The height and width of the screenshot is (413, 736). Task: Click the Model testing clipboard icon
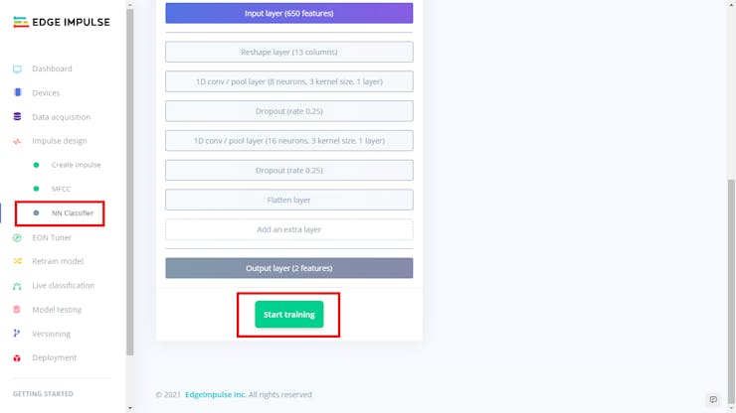point(17,310)
